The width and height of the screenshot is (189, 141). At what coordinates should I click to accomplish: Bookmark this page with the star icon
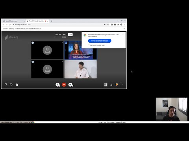[x=108, y=25]
